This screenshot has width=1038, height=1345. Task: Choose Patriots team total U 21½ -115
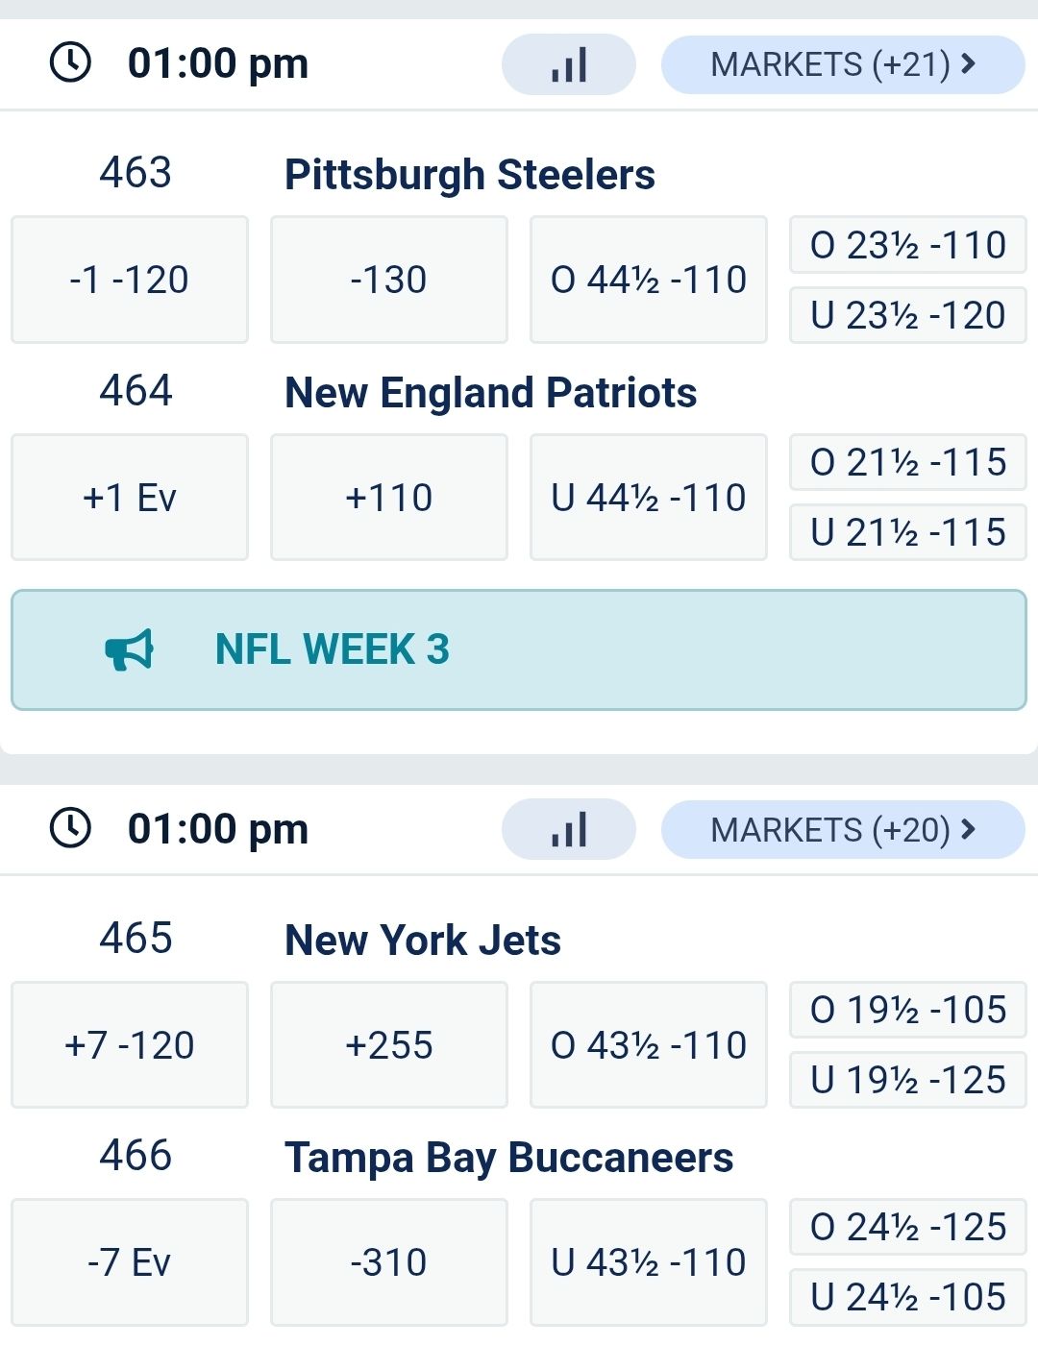[x=908, y=532]
